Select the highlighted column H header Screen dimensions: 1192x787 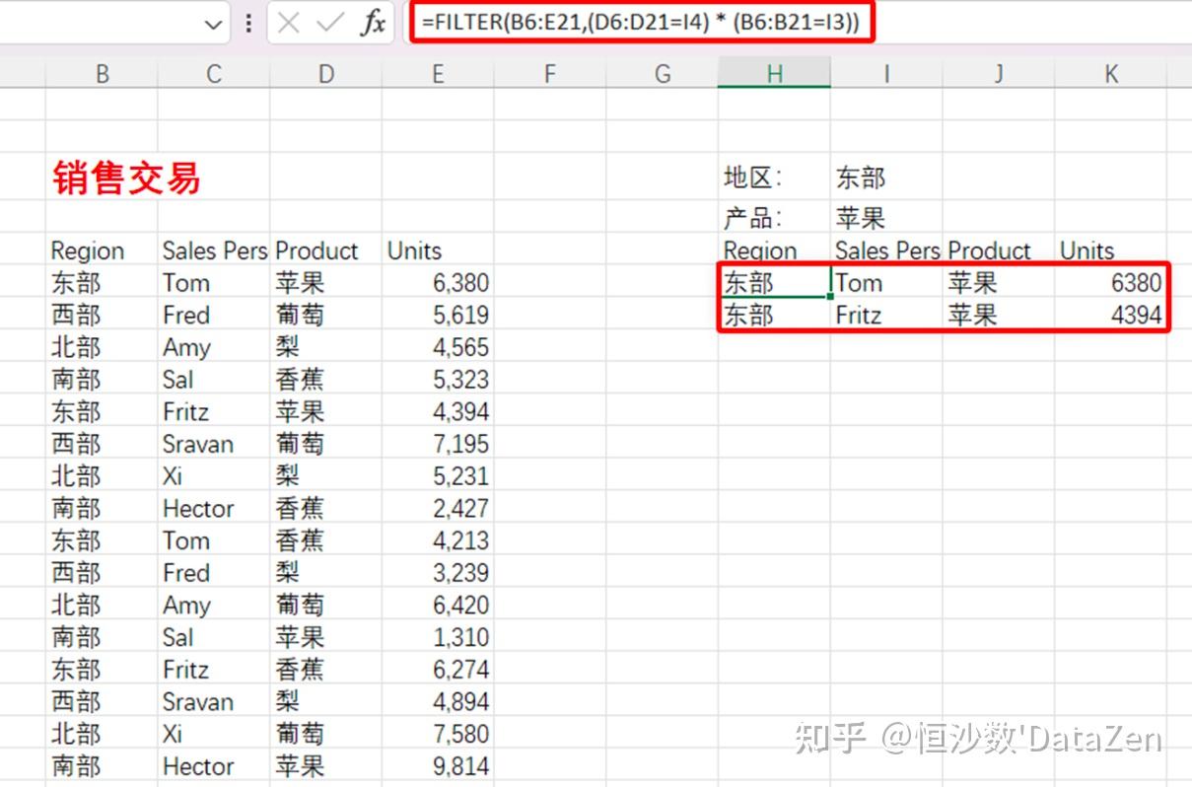[x=774, y=74]
